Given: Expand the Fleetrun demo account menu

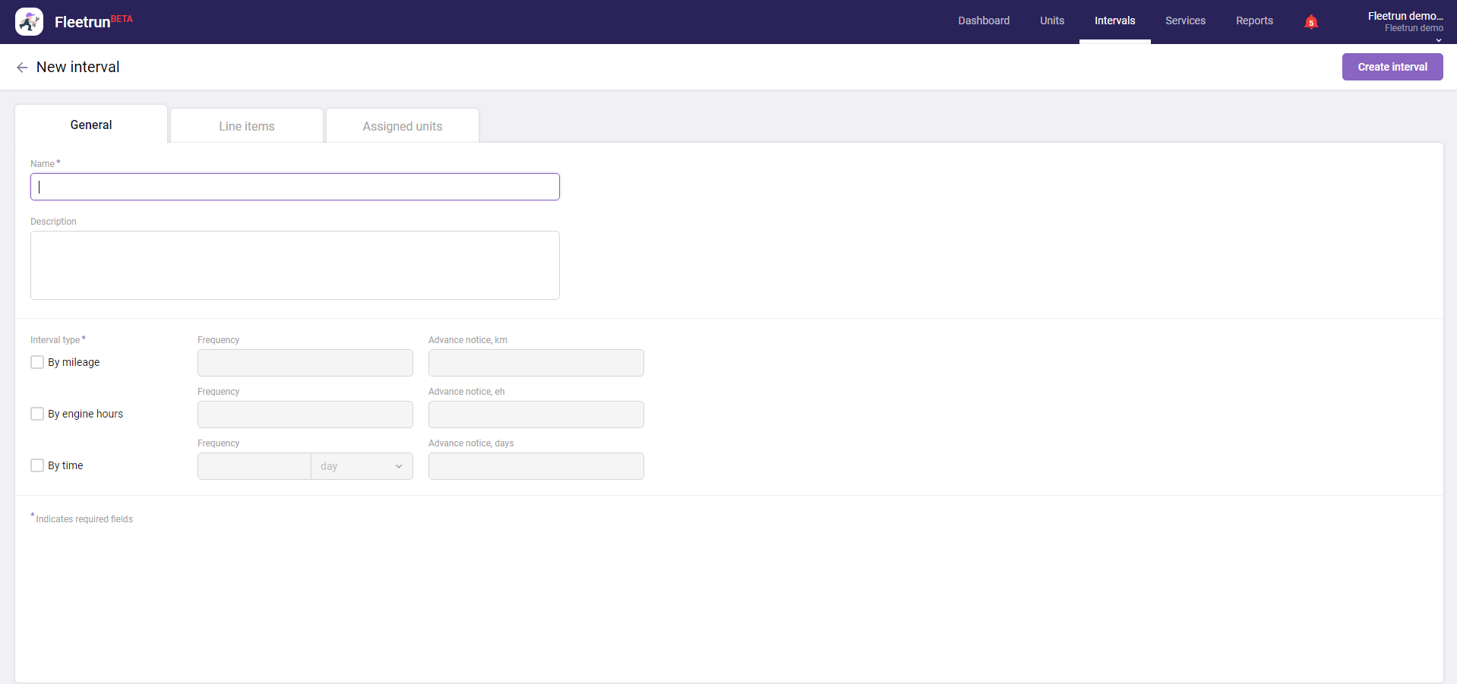Looking at the screenshot, I should (1405, 22).
